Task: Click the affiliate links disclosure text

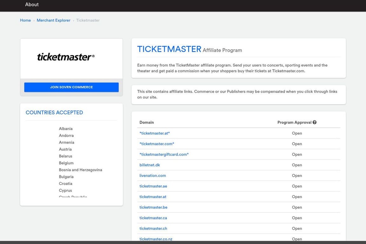Action: tap(237, 94)
